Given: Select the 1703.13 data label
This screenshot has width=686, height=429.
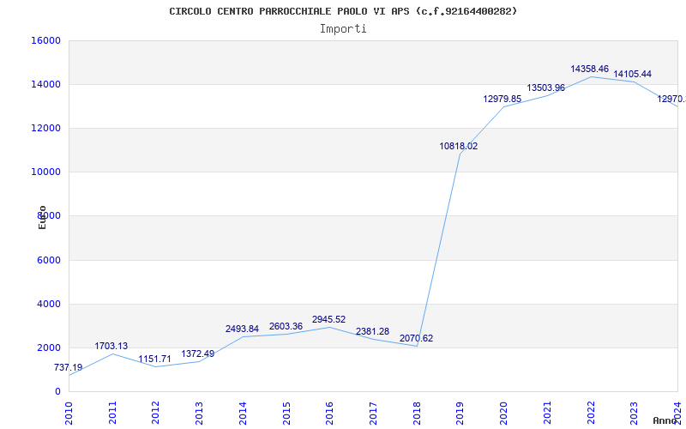Looking at the screenshot, I should [x=111, y=347].
